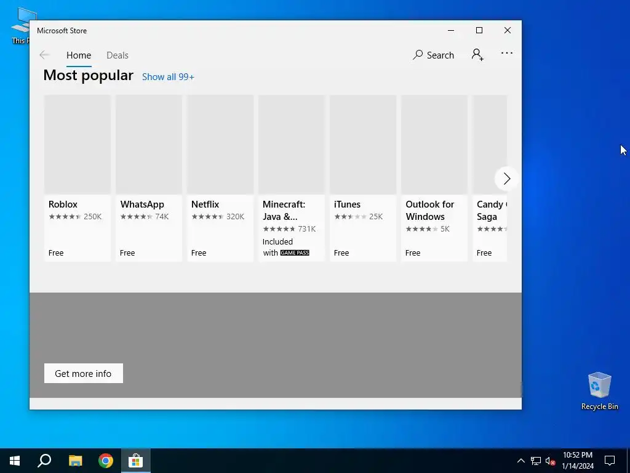Screen dimensions: 630x473
Task: Click the Free price under Netflix
Action: [x=199, y=253]
